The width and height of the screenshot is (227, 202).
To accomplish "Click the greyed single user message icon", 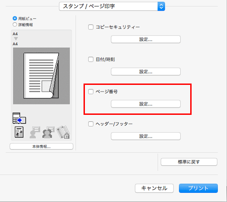I will click(35, 133).
